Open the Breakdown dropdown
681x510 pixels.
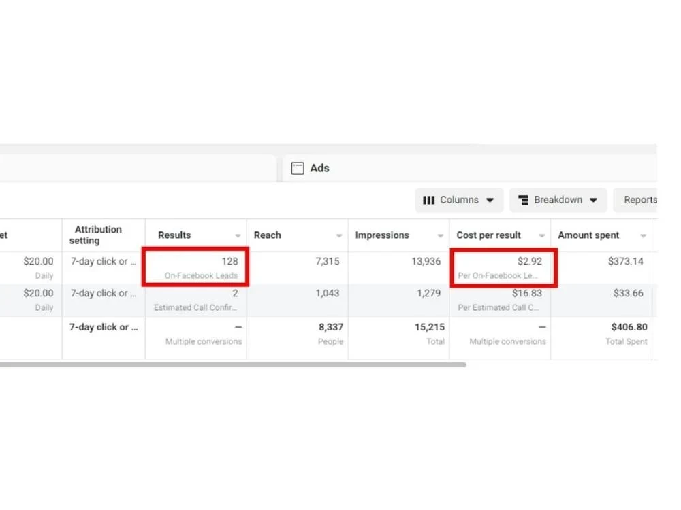pos(558,200)
